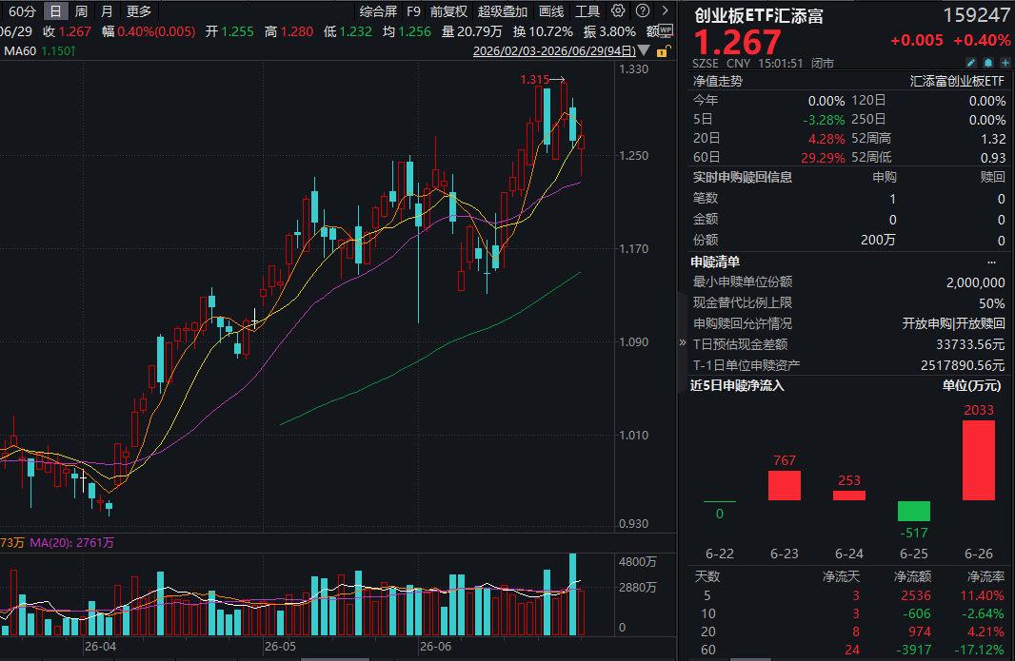The image size is (1015, 661).
Task: Expand more toolbar options with right chevron
Action: (665, 11)
